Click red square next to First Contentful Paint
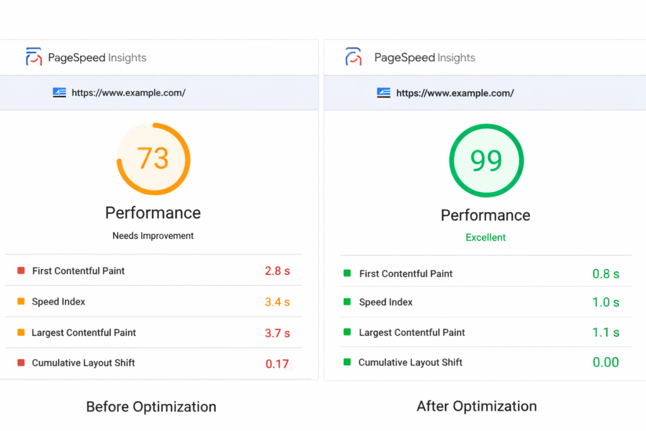 click(x=21, y=271)
